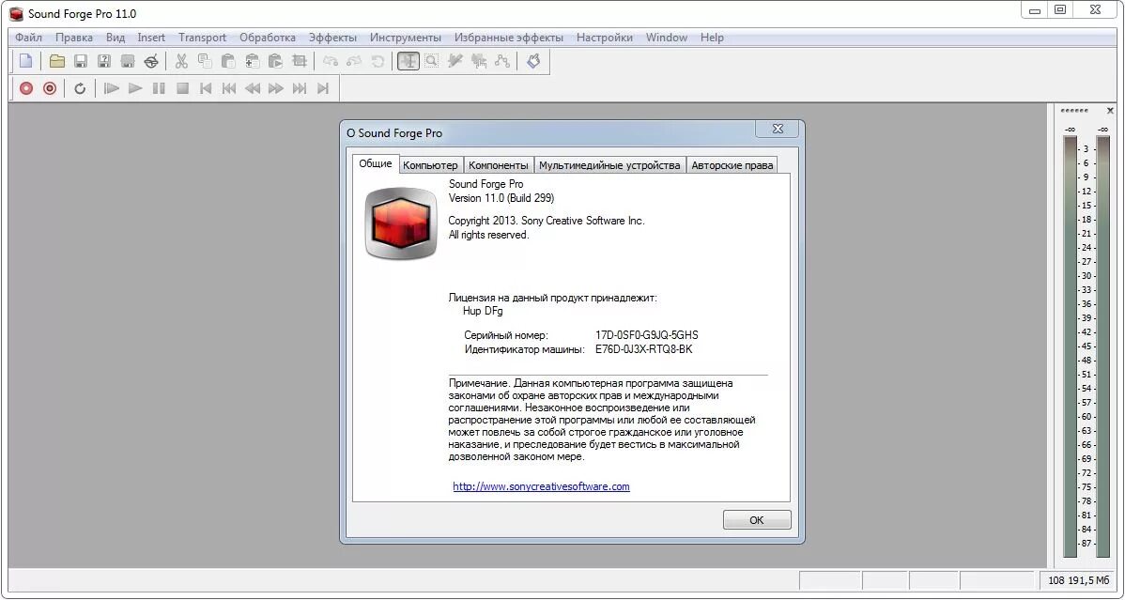Click the Redo arrow icon

(x=354, y=61)
